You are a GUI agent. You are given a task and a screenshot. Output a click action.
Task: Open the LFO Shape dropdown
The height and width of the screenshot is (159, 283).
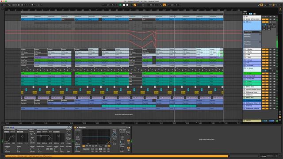point(128,134)
